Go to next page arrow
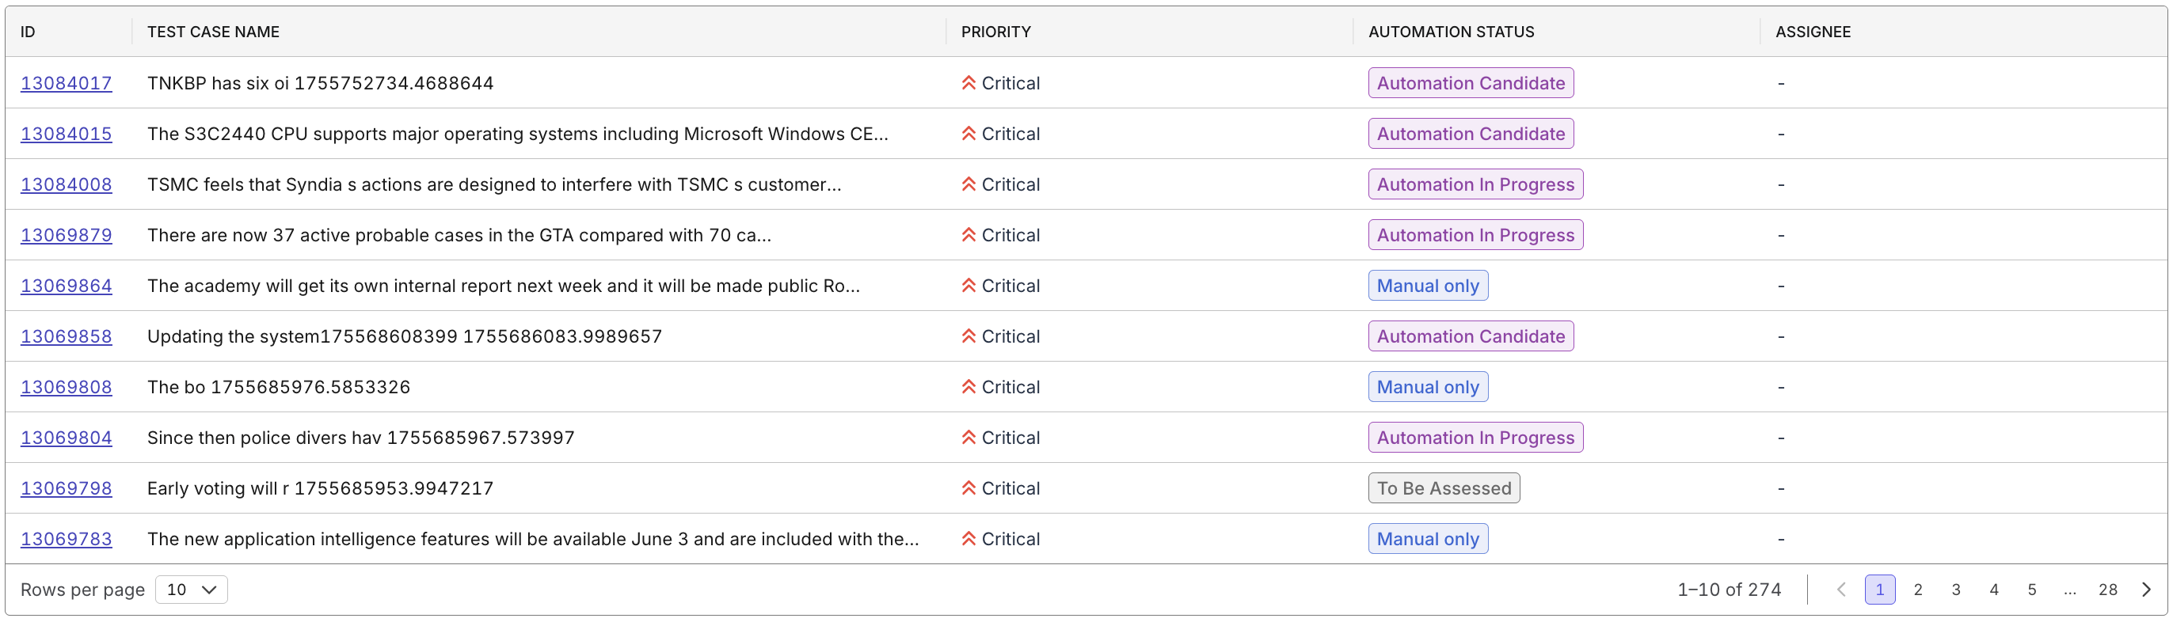The image size is (2173, 622). pos(2146,590)
